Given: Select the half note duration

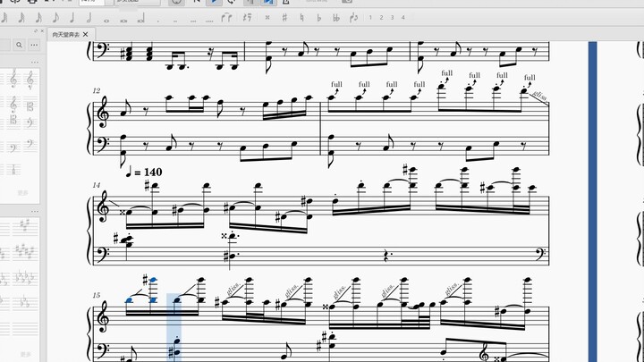Looking at the screenshot, I should pos(89,18).
